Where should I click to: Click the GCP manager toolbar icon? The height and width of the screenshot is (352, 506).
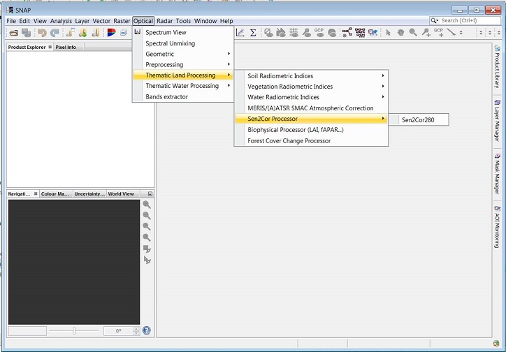point(319,32)
